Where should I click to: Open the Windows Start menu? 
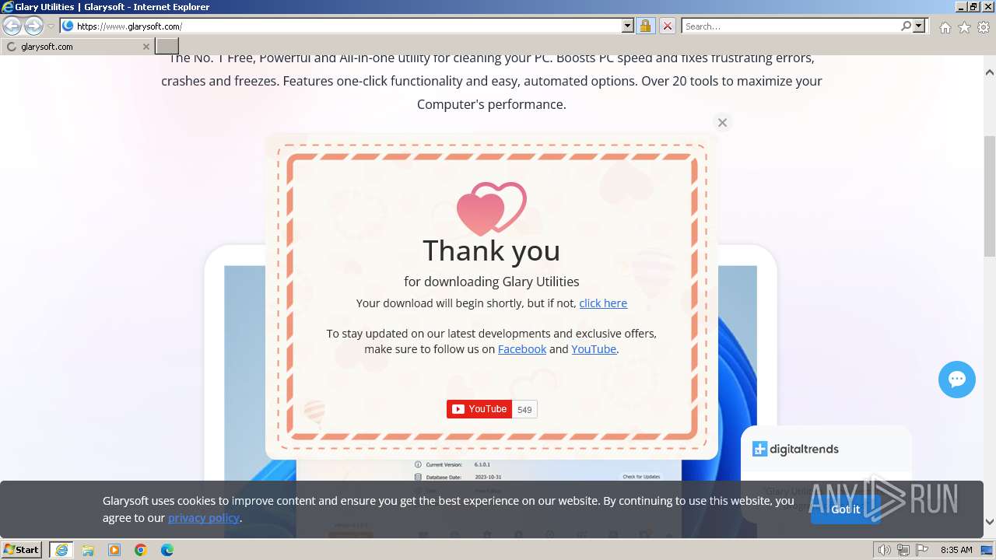[22, 550]
